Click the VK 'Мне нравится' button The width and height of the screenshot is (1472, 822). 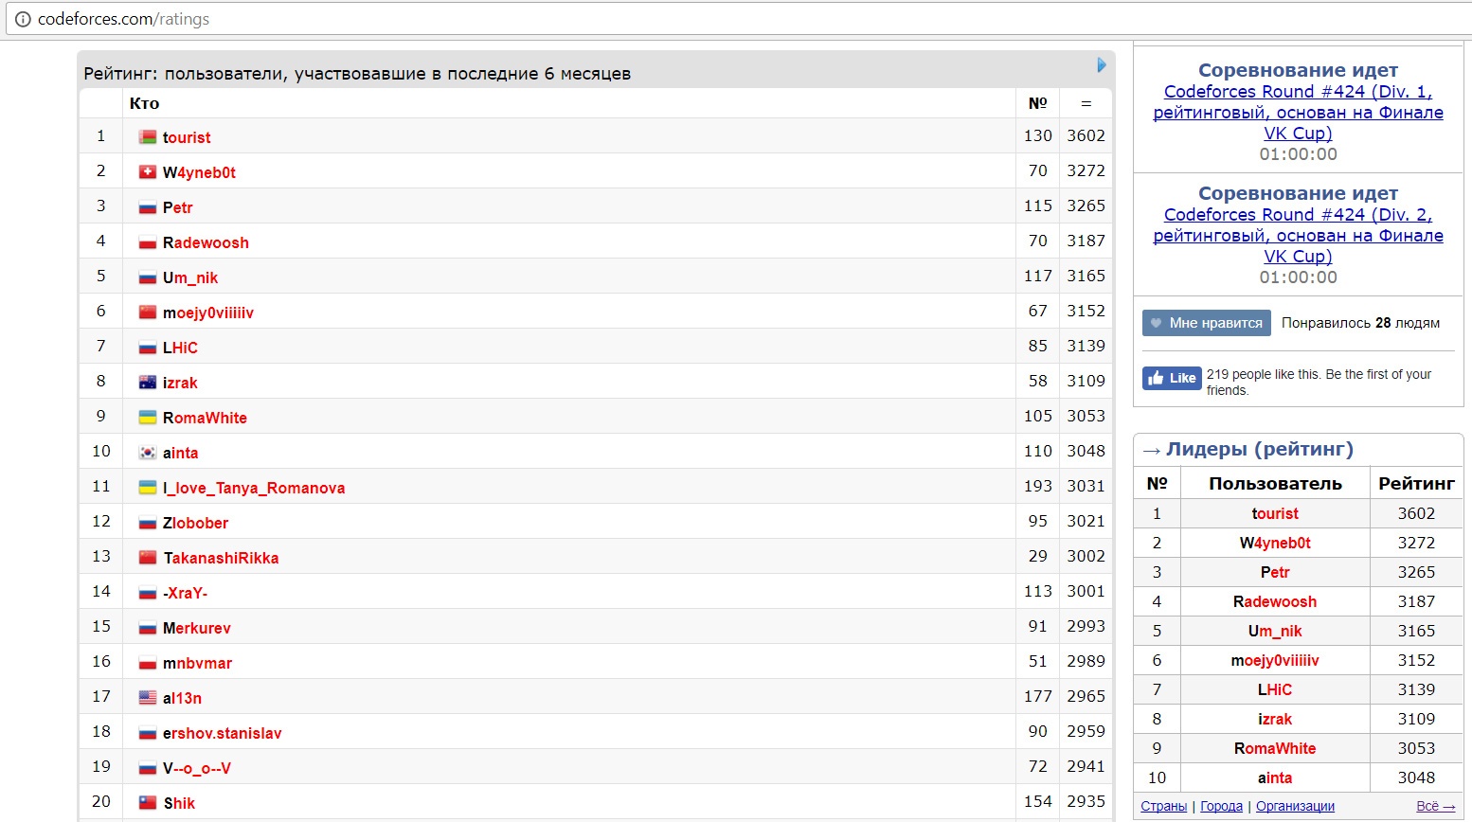point(1207,323)
